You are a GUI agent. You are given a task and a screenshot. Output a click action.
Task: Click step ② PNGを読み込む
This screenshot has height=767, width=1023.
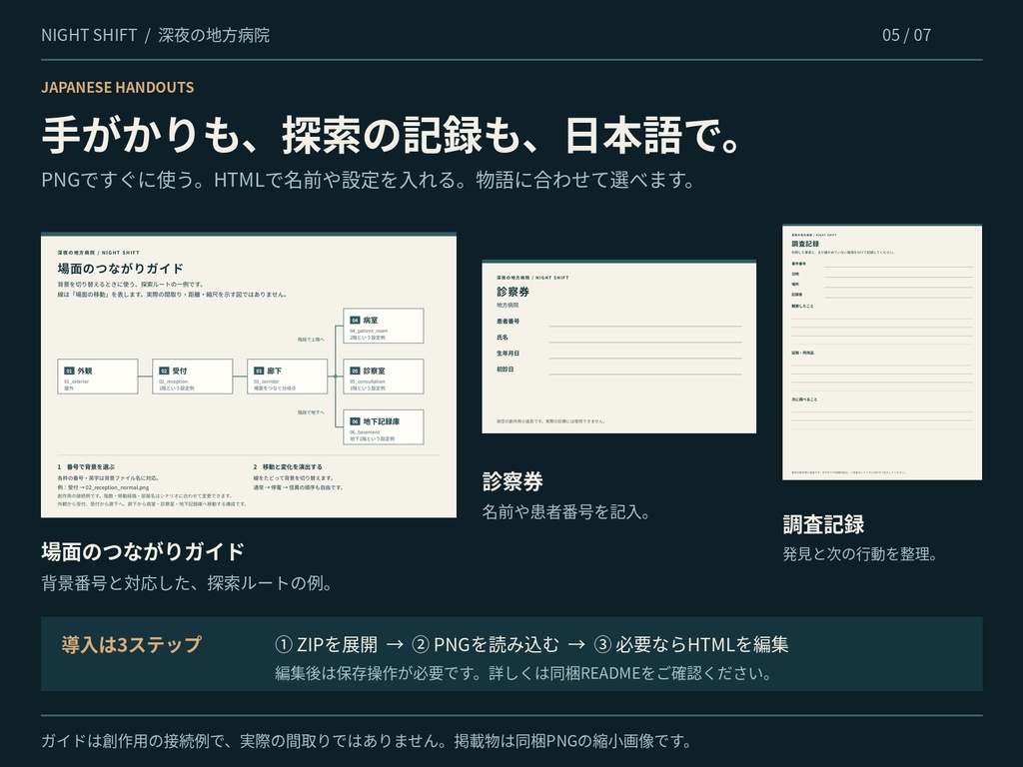[x=486, y=644]
